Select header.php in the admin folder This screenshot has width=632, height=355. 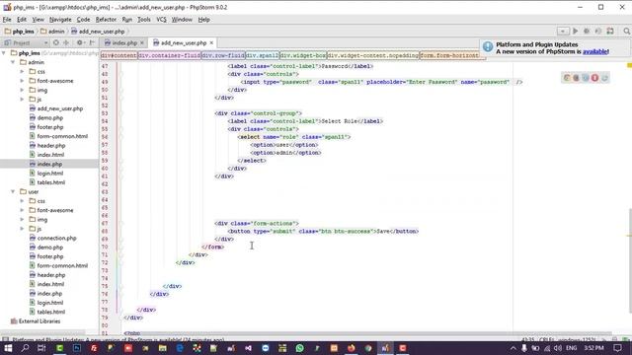(x=47, y=145)
